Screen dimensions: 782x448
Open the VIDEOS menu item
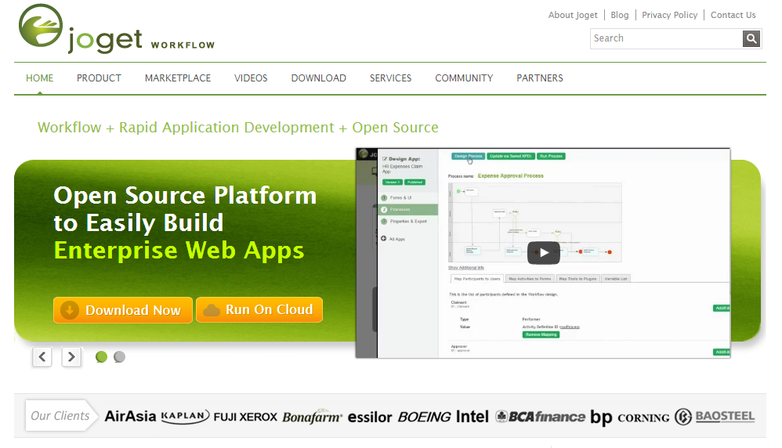[x=251, y=78]
